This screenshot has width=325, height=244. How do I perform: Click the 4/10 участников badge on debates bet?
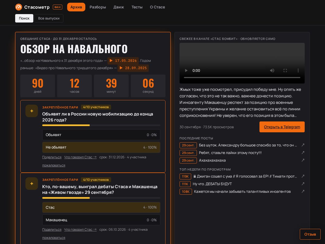[x=96, y=180]
